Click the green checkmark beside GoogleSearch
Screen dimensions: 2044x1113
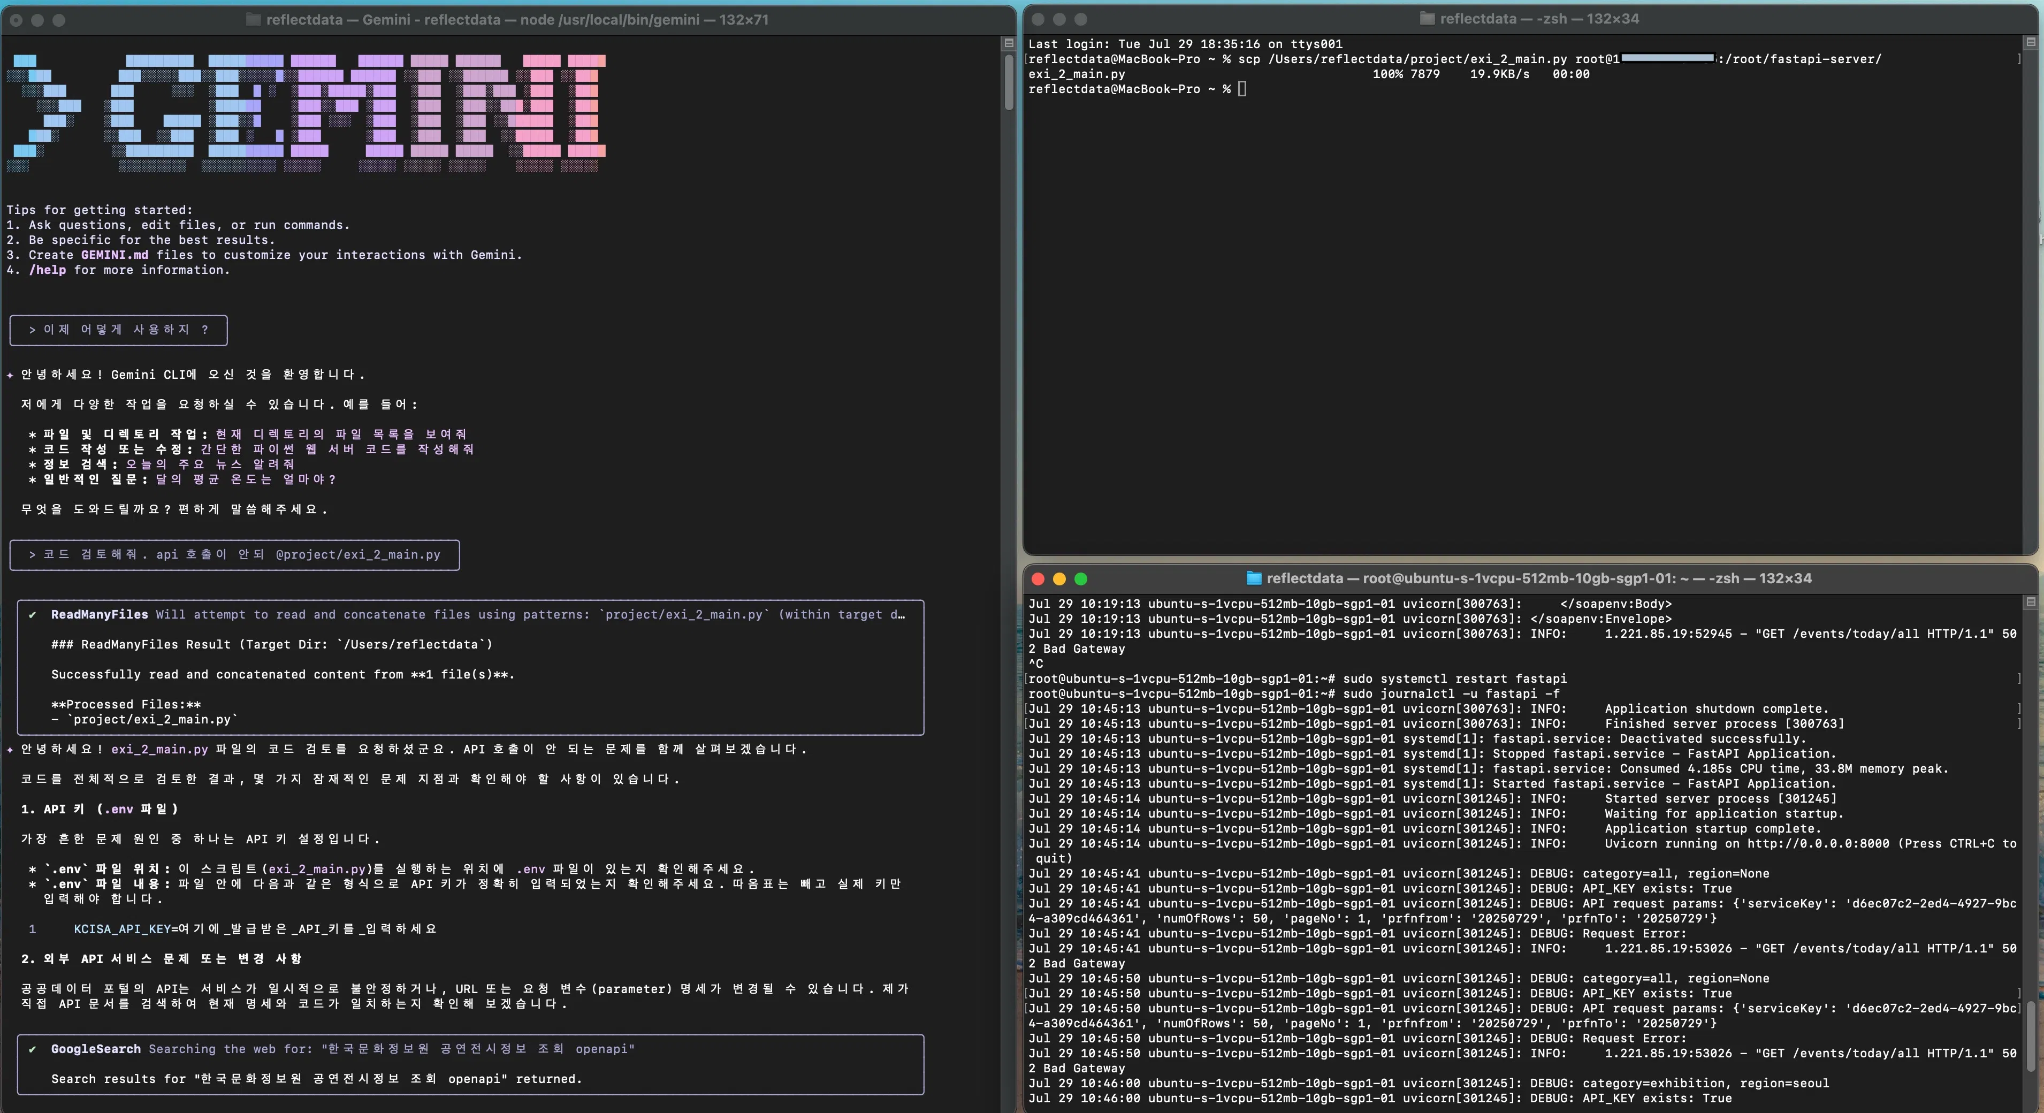(x=33, y=1049)
